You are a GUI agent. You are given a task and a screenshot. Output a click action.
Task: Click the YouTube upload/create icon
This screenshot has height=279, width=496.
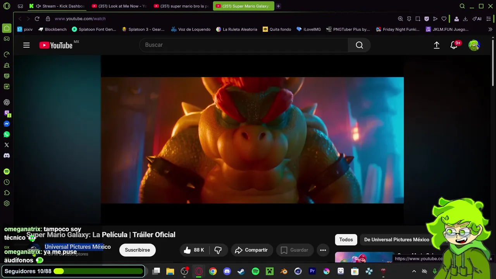tap(437, 45)
